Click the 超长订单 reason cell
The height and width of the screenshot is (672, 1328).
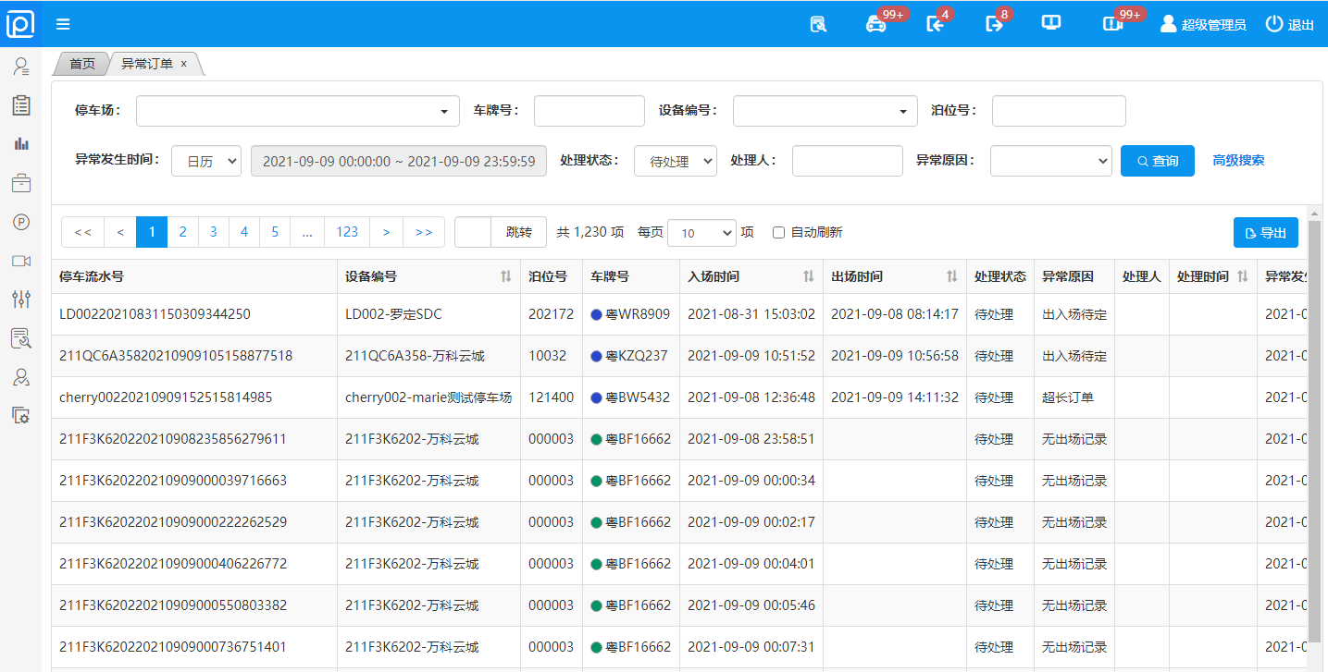coord(1074,397)
